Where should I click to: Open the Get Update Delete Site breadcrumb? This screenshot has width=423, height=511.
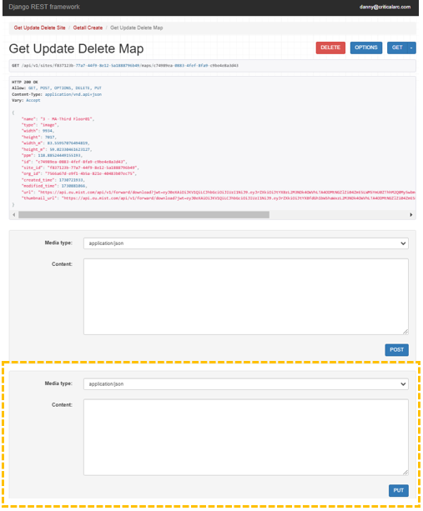pos(39,28)
